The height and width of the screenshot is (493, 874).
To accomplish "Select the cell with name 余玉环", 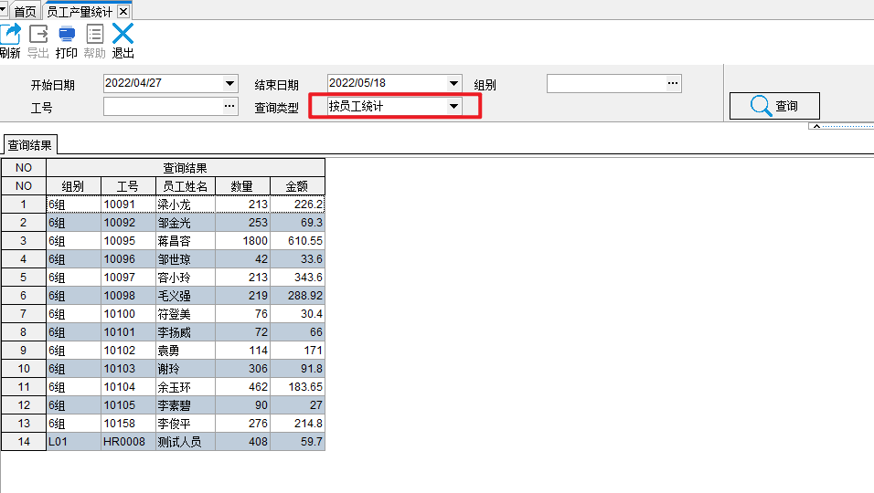I will click(185, 387).
